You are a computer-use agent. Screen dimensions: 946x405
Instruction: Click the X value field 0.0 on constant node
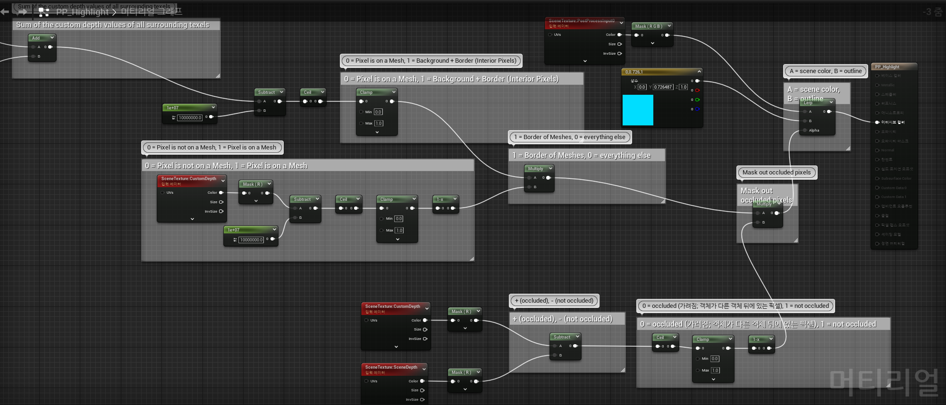click(x=642, y=87)
